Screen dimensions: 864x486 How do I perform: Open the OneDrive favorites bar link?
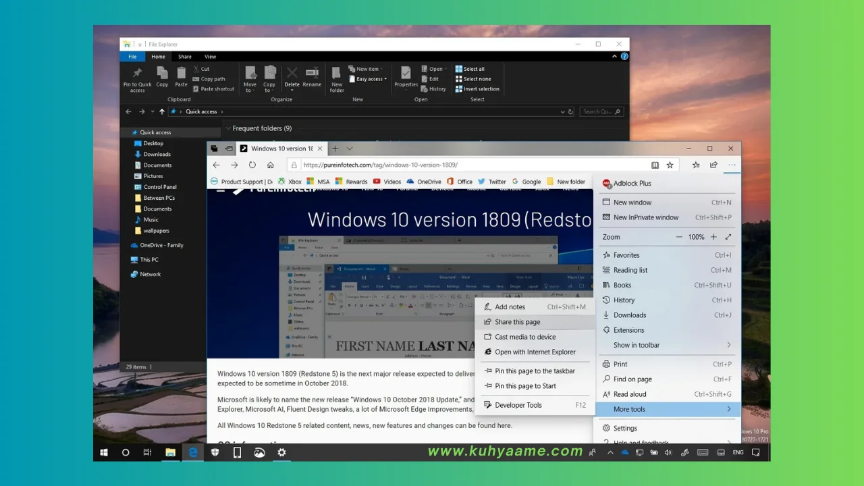pyautogui.click(x=424, y=182)
